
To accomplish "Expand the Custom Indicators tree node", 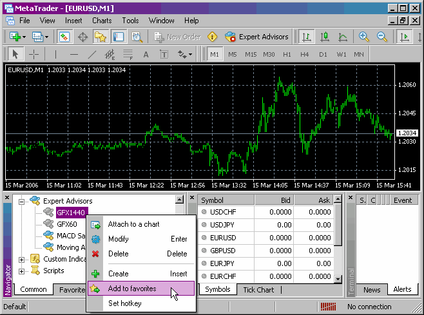I will [21, 260].
